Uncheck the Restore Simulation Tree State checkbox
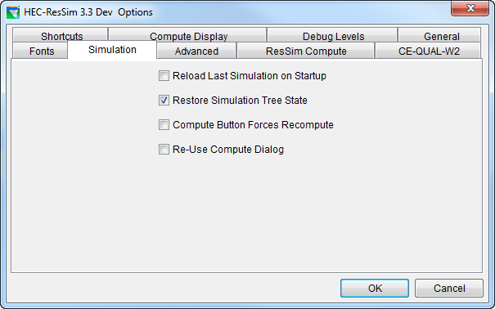This screenshot has height=309, width=495. [x=164, y=101]
